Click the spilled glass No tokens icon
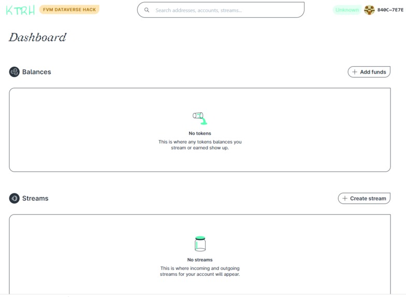The image size is (406, 297). [x=200, y=118]
